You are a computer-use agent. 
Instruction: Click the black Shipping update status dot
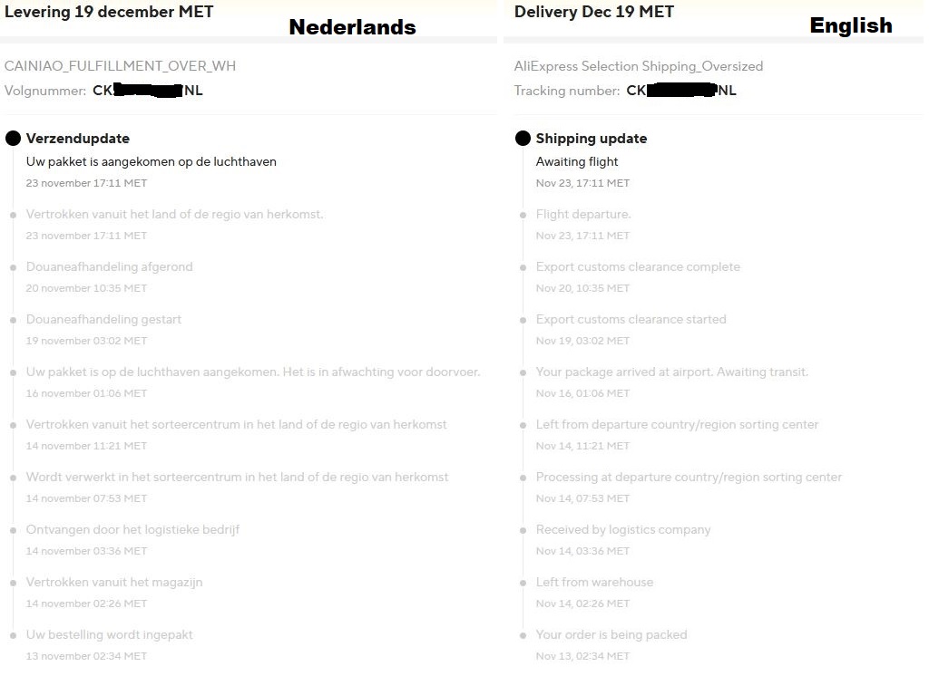tap(523, 139)
